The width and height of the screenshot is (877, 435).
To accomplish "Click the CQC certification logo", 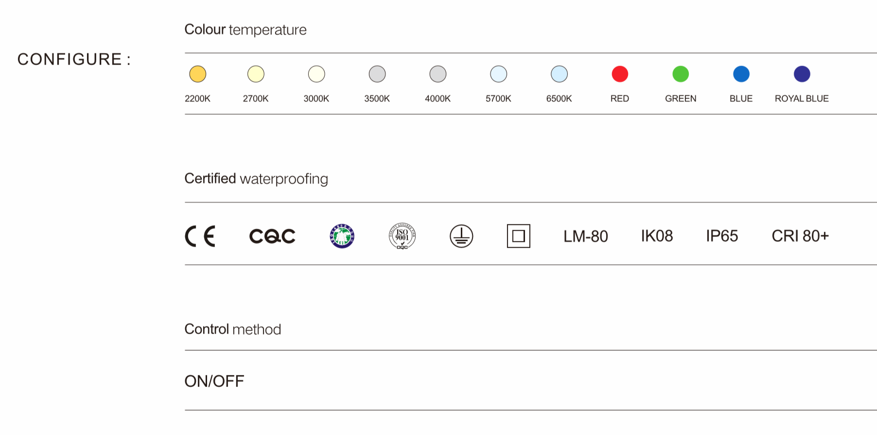I will tap(272, 236).
